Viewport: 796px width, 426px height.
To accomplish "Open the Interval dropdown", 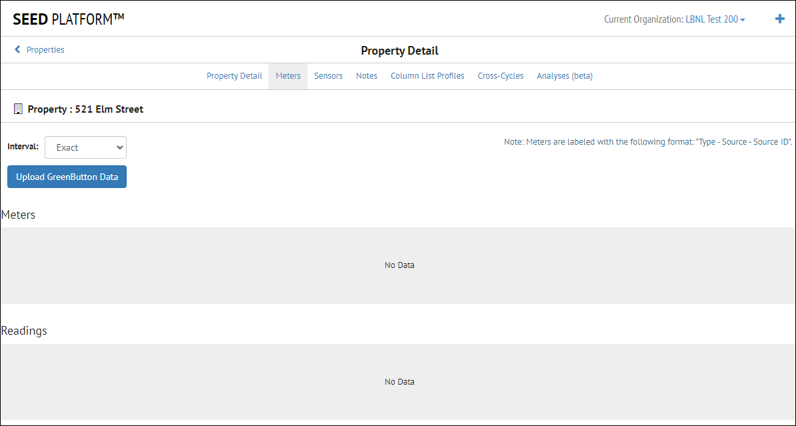I will tap(85, 147).
